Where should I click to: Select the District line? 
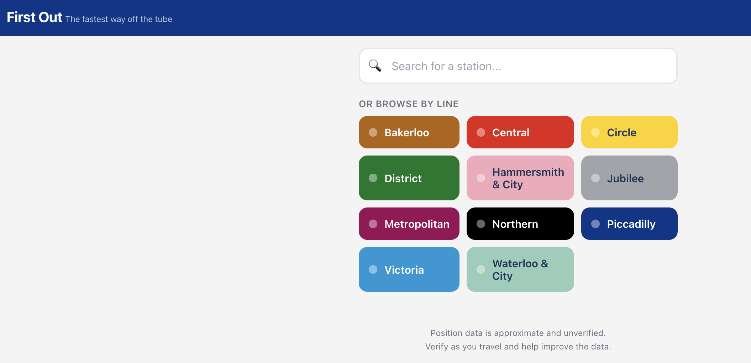pos(409,178)
